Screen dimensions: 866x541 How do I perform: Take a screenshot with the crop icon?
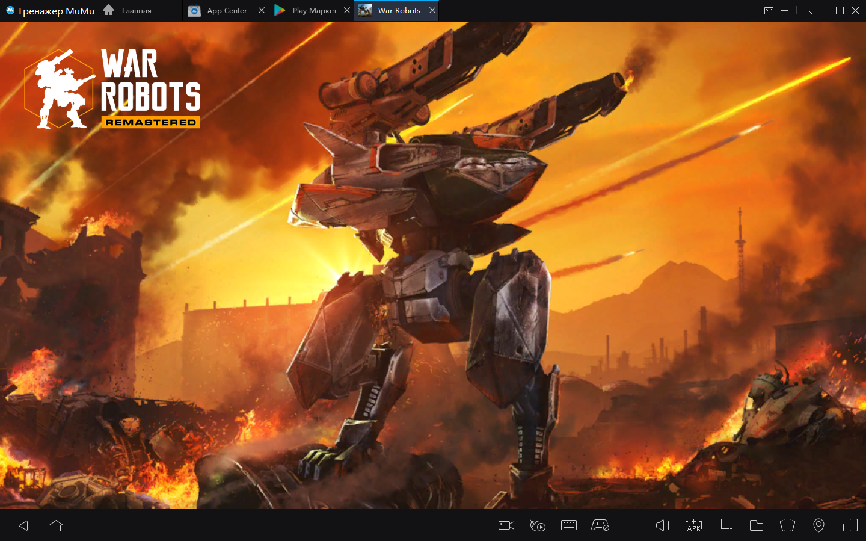click(x=725, y=525)
